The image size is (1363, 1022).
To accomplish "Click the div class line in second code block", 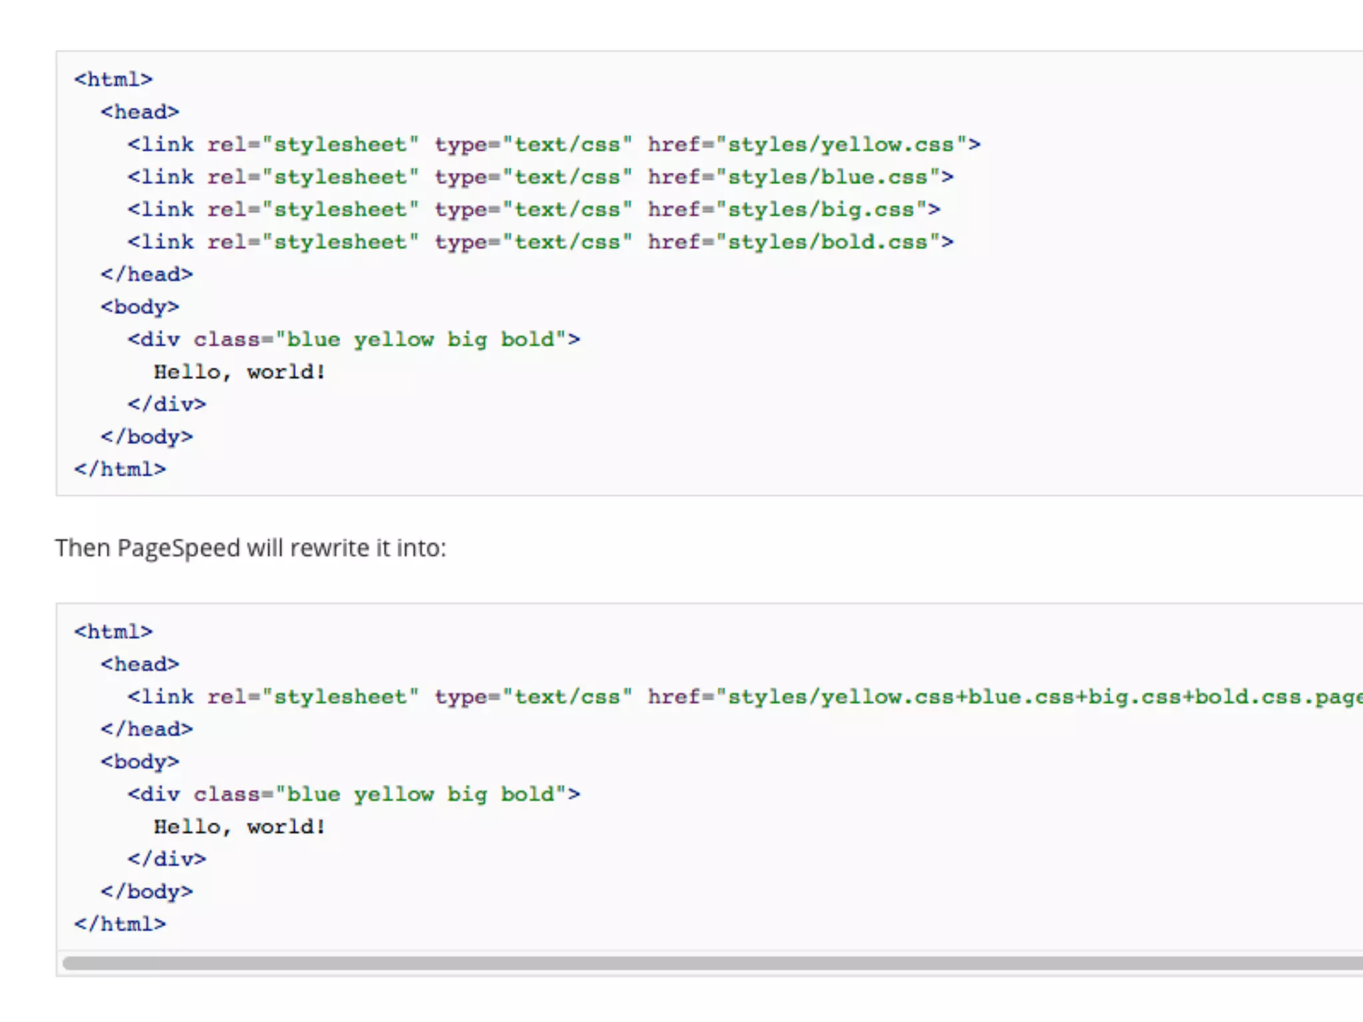I will click(x=354, y=794).
